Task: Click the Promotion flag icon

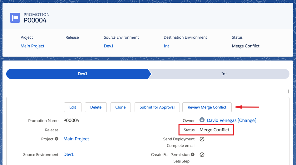Action: click(x=15, y=18)
